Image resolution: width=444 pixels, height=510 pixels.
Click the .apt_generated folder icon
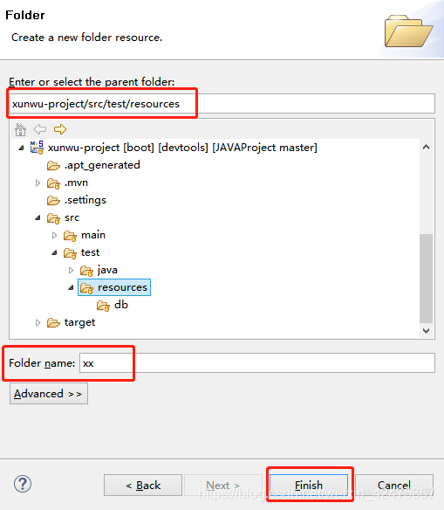[53, 166]
